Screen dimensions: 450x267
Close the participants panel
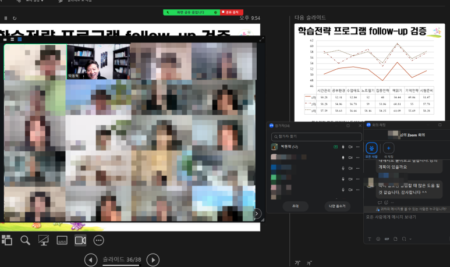point(360,126)
